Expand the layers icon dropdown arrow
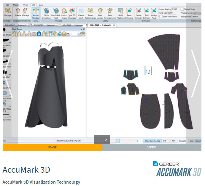The width and height of the screenshot is (205, 186). [x=68, y=34]
